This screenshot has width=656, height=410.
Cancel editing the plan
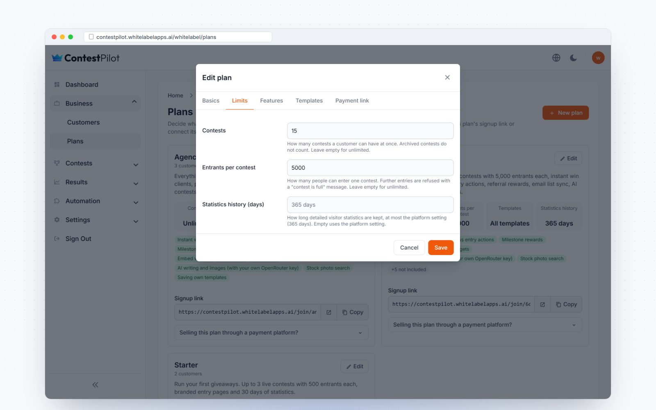(x=409, y=248)
